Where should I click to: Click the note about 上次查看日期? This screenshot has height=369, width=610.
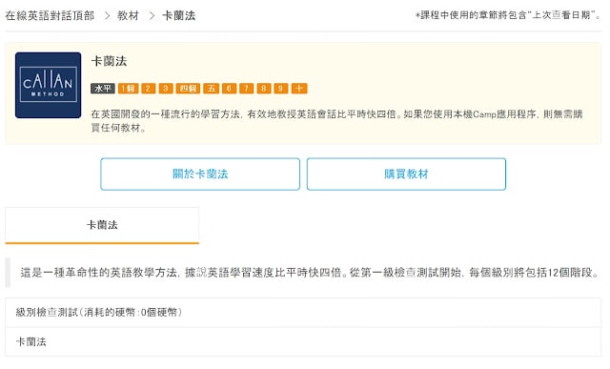tap(508, 15)
